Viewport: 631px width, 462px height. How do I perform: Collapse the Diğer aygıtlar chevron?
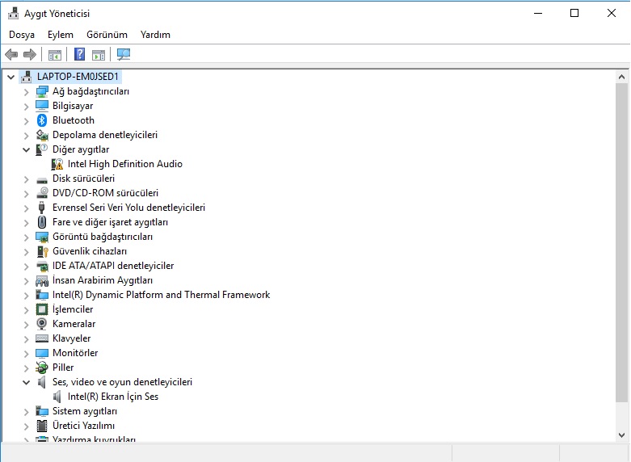[x=26, y=149]
